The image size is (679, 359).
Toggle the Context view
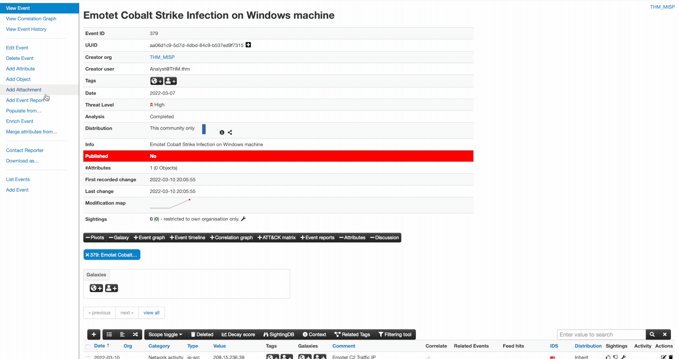pyautogui.click(x=314, y=334)
